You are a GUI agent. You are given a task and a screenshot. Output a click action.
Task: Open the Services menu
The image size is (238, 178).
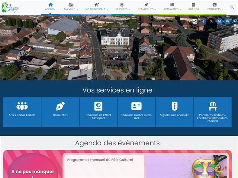(x=122, y=9)
